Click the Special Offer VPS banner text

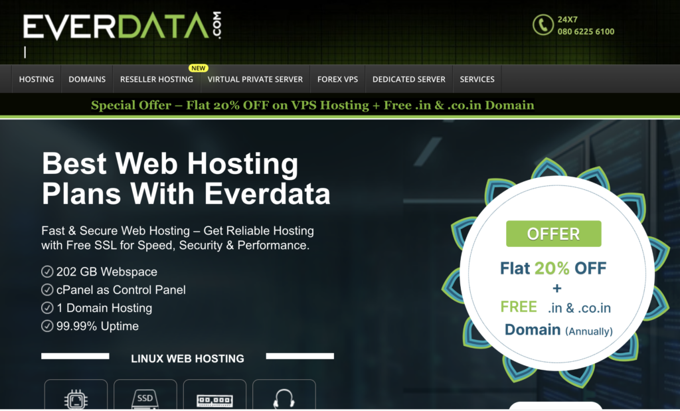[313, 106]
